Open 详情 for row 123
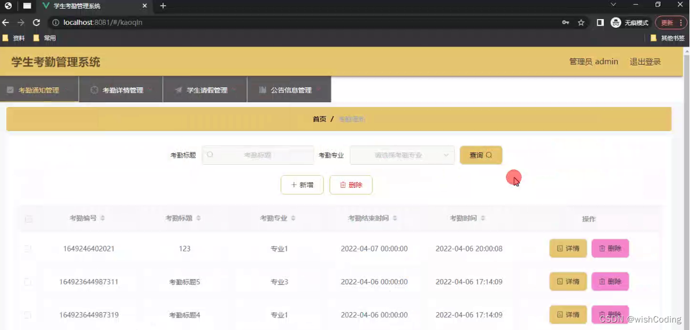This screenshot has height=330, width=690. [568, 249]
